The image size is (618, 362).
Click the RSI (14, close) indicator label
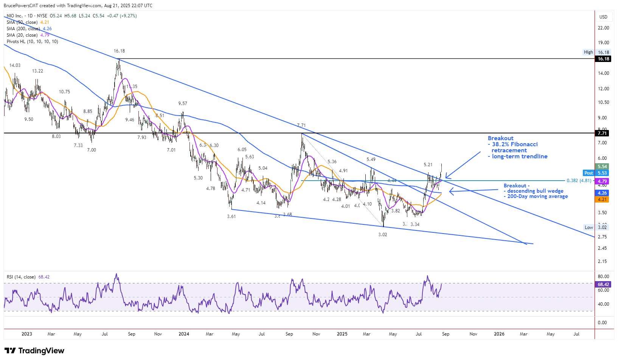28,277
